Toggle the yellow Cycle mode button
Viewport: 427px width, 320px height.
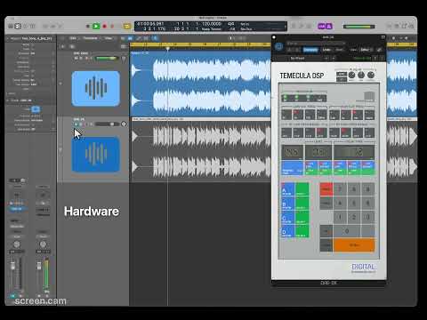(127, 27)
